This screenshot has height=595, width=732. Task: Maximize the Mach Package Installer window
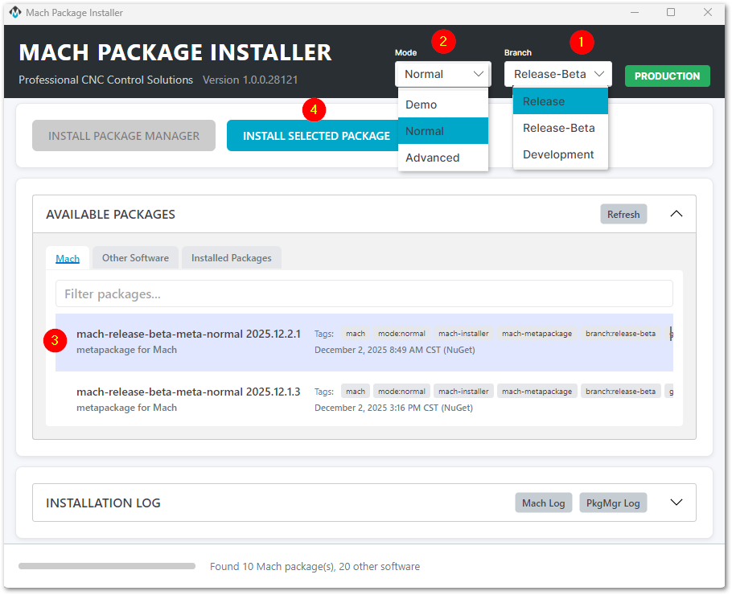[x=671, y=13]
